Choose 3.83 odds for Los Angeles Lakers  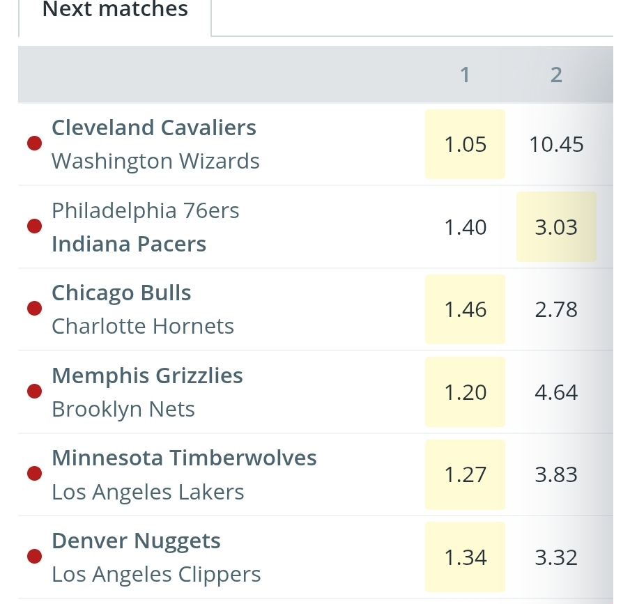(556, 474)
